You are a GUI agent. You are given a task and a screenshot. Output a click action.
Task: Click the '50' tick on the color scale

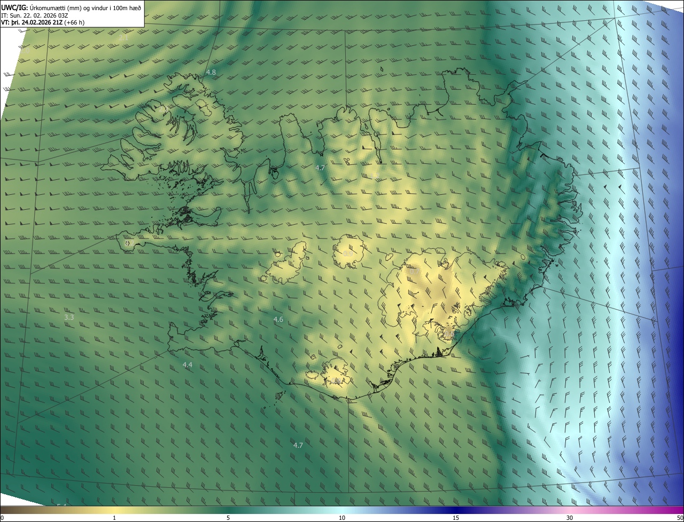tap(680, 518)
